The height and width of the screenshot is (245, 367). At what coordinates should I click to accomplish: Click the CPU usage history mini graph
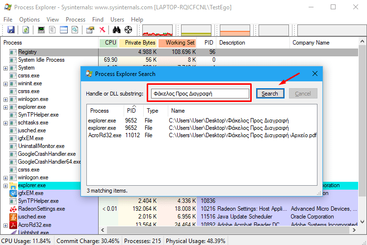(157, 30)
